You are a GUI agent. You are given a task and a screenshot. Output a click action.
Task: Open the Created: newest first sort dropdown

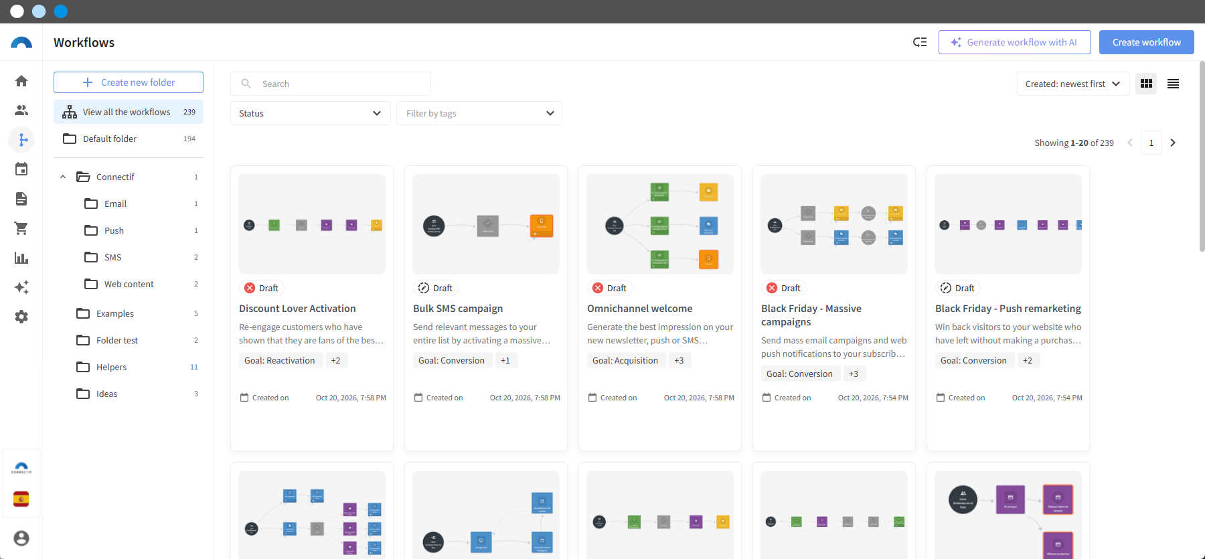(x=1073, y=84)
